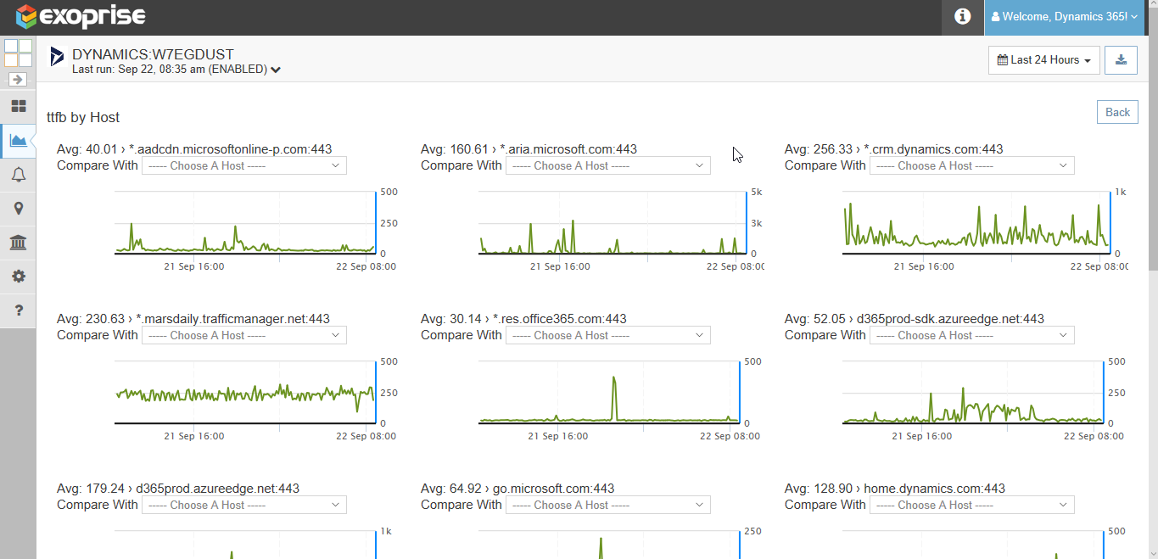Click 'Avg: 128.90 › home.dynamics.com:443' label
The image size is (1158, 559).
click(895, 489)
